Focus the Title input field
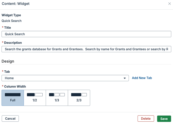 point(86,34)
